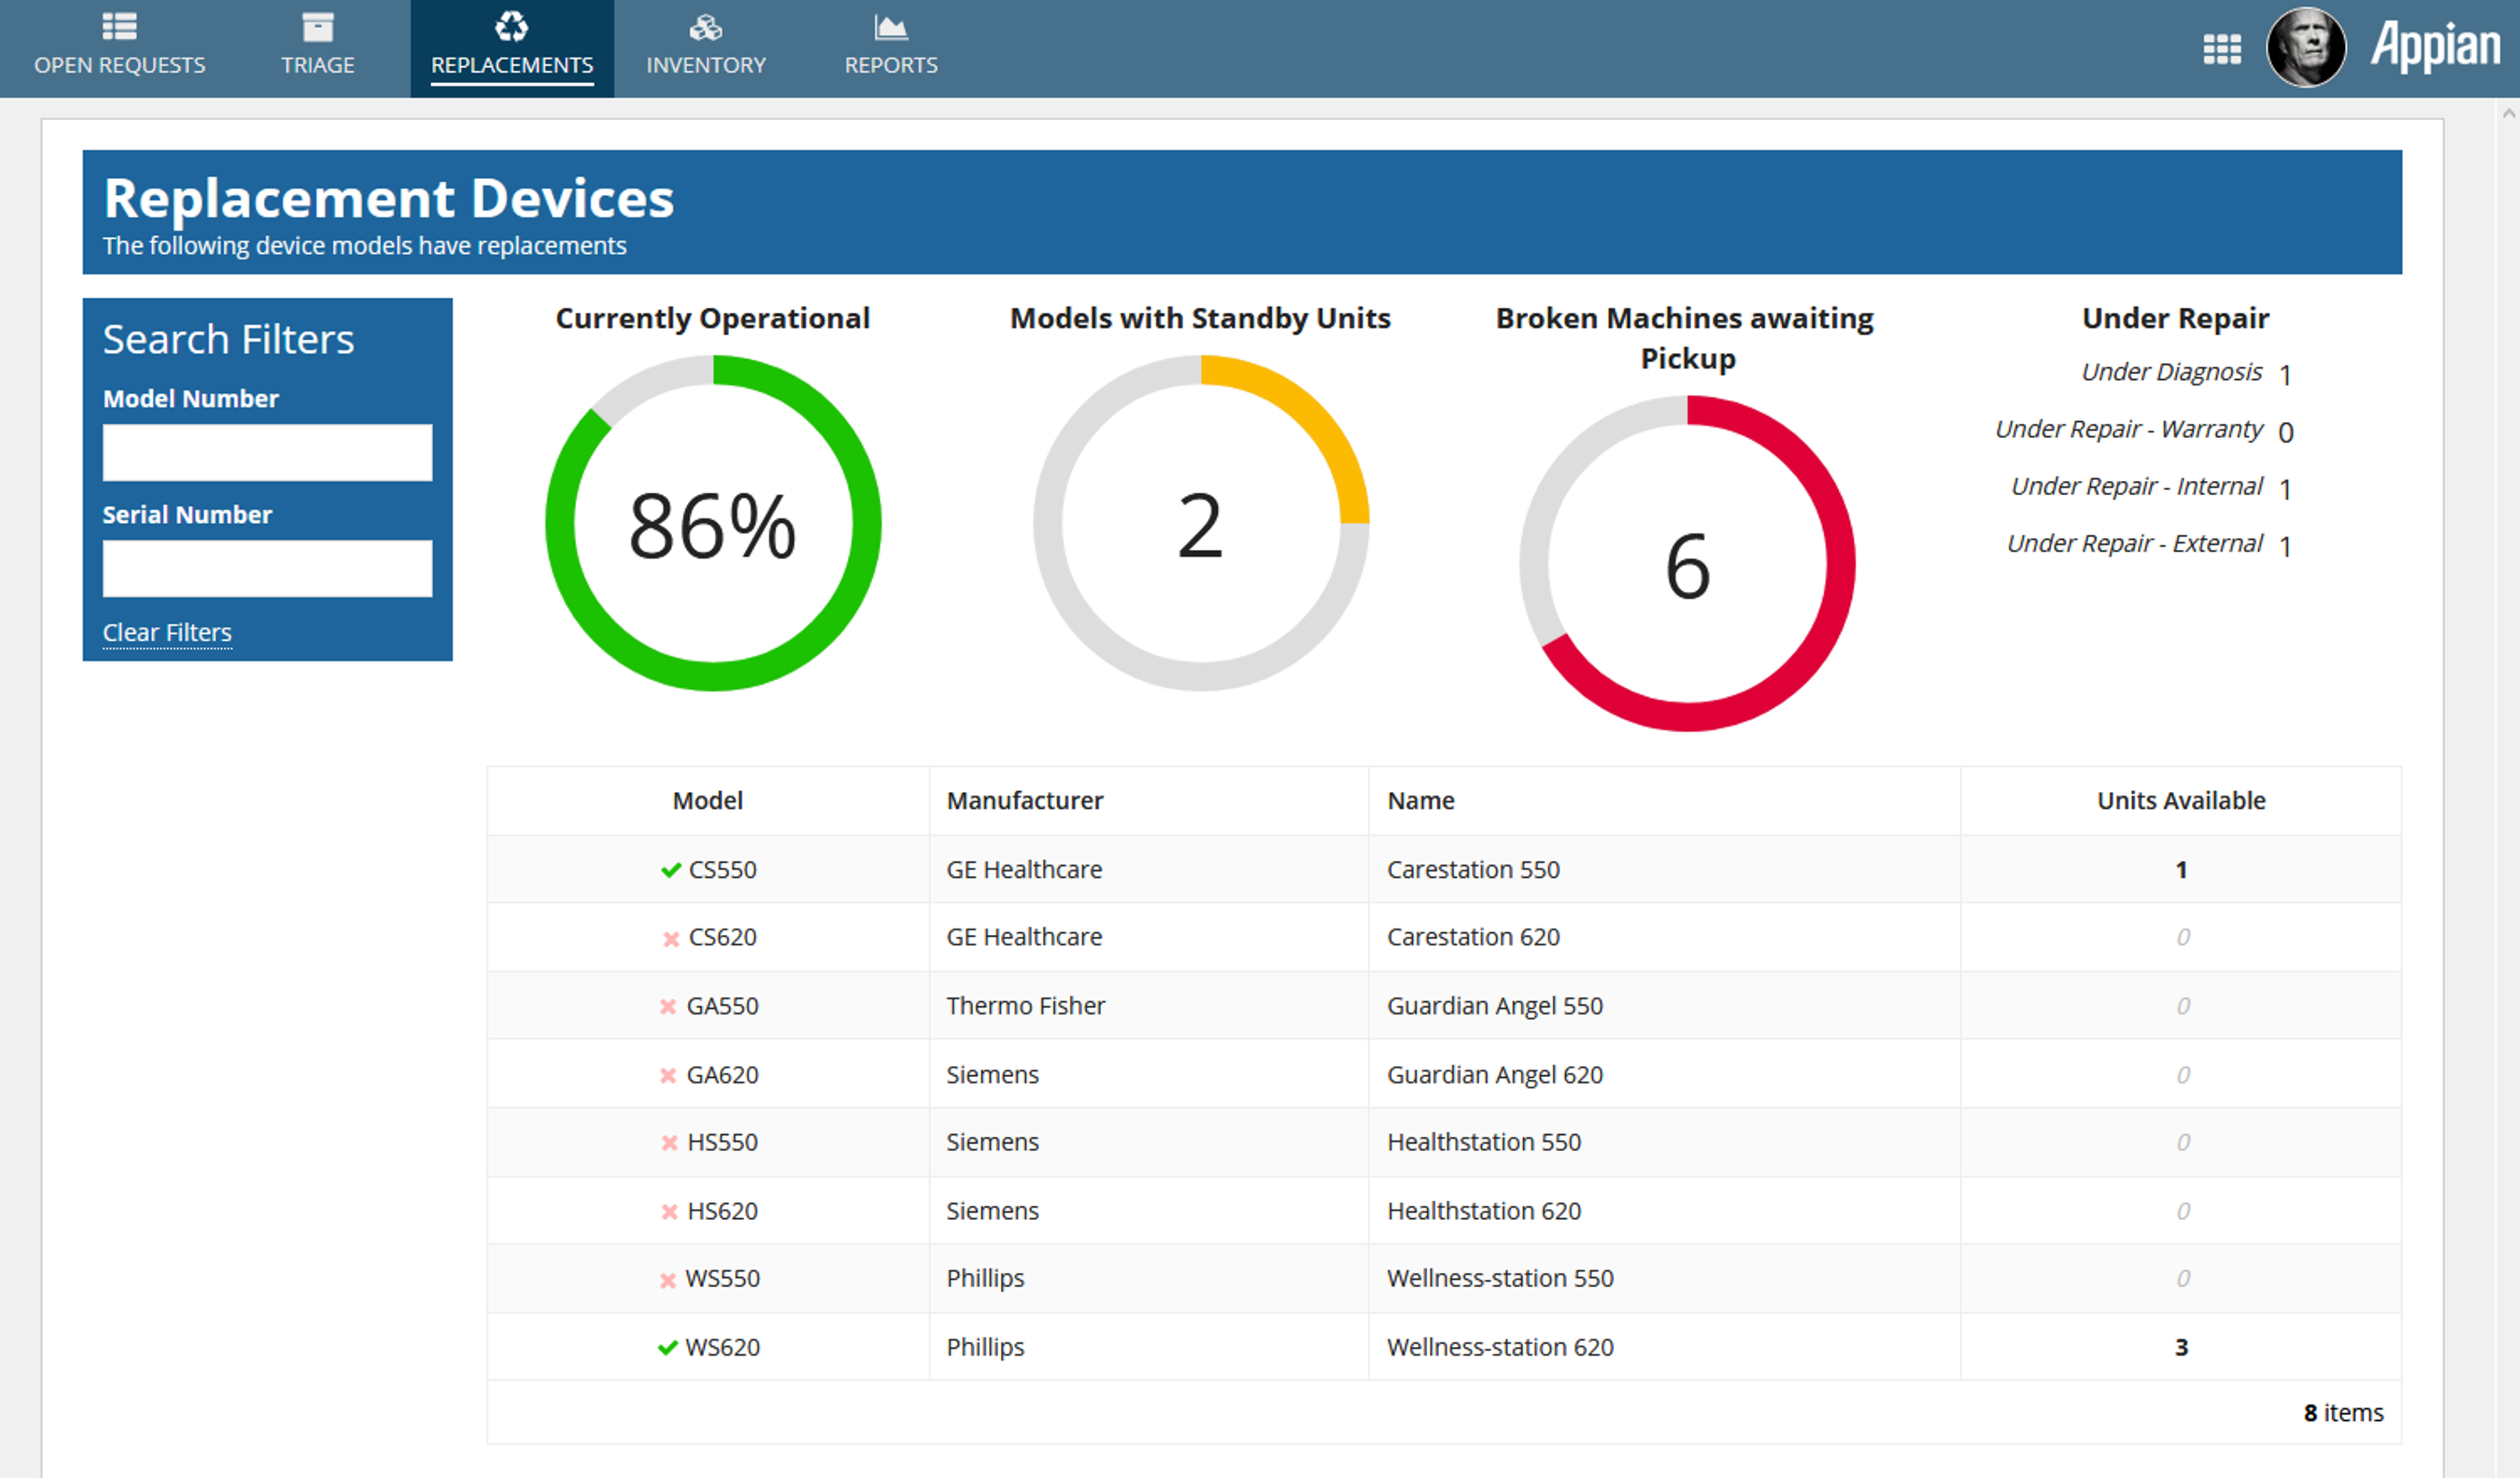The height and width of the screenshot is (1478, 2520).
Task: Click the 8 items count text
Action: click(x=2343, y=1413)
